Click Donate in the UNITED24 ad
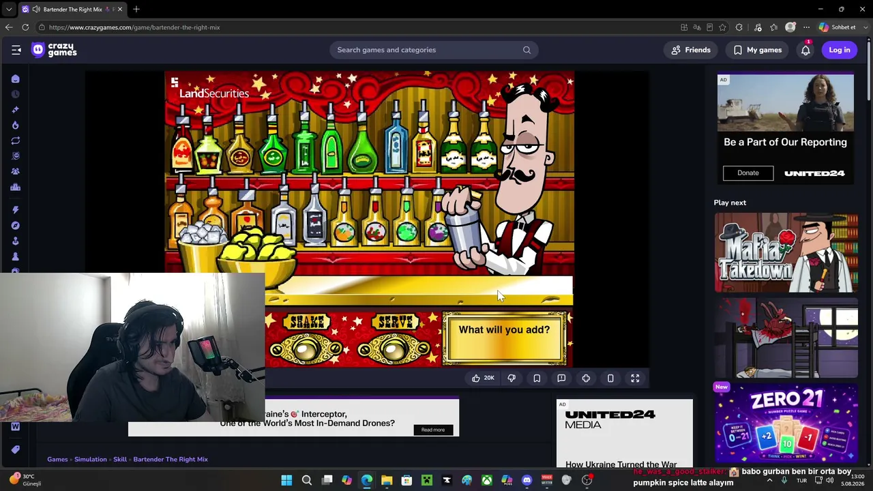The height and width of the screenshot is (491, 873). point(748,173)
